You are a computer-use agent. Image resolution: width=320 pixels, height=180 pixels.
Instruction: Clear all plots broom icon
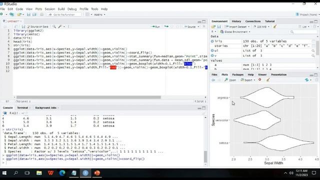[268, 80]
